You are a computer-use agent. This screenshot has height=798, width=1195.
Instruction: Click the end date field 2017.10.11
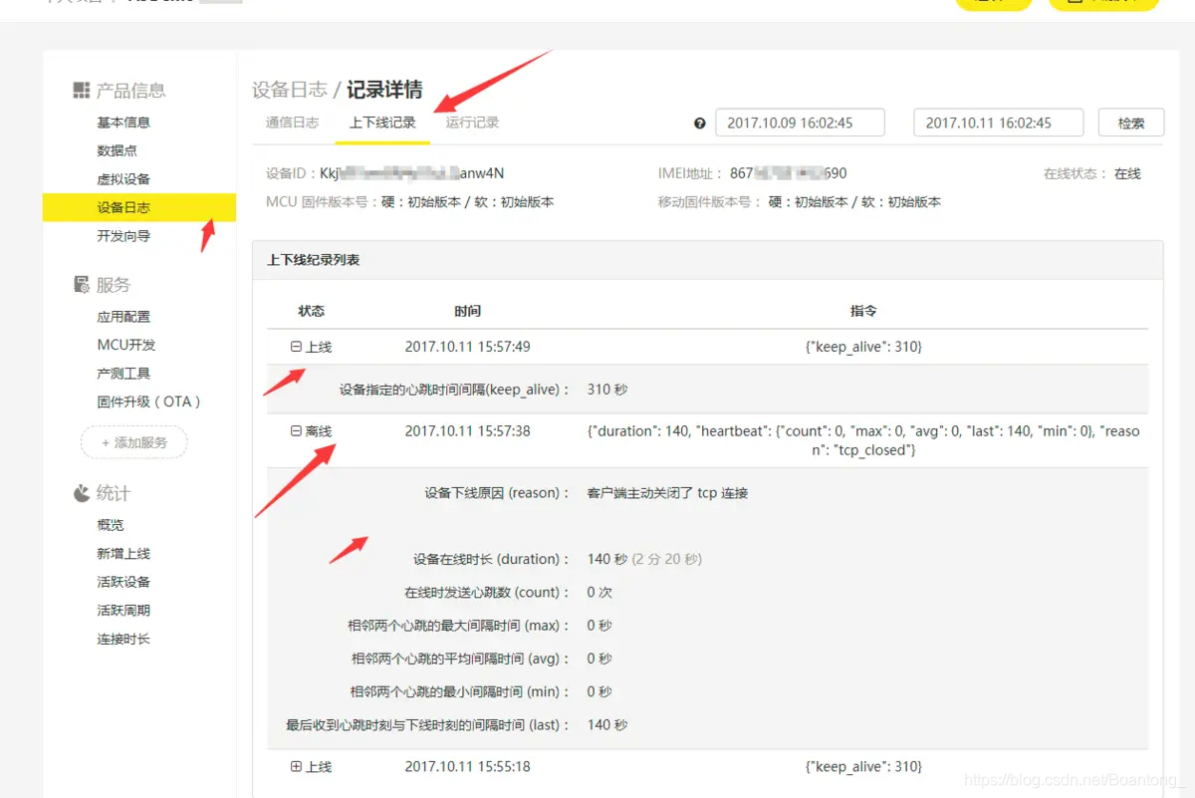pyautogui.click(x=998, y=123)
